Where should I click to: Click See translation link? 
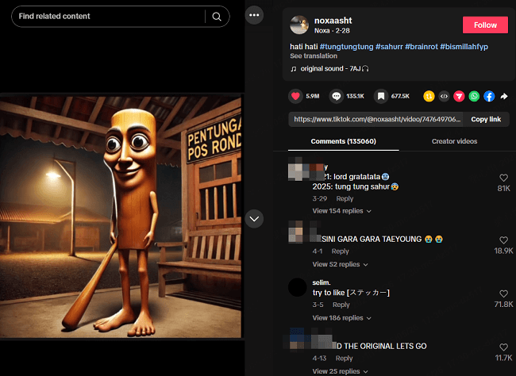click(x=314, y=56)
